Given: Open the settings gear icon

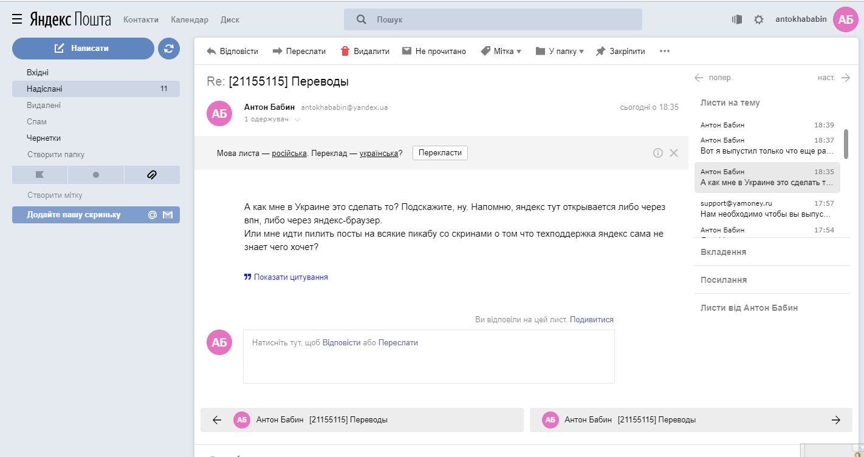Looking at the screenshot, I should coord(759,19).
